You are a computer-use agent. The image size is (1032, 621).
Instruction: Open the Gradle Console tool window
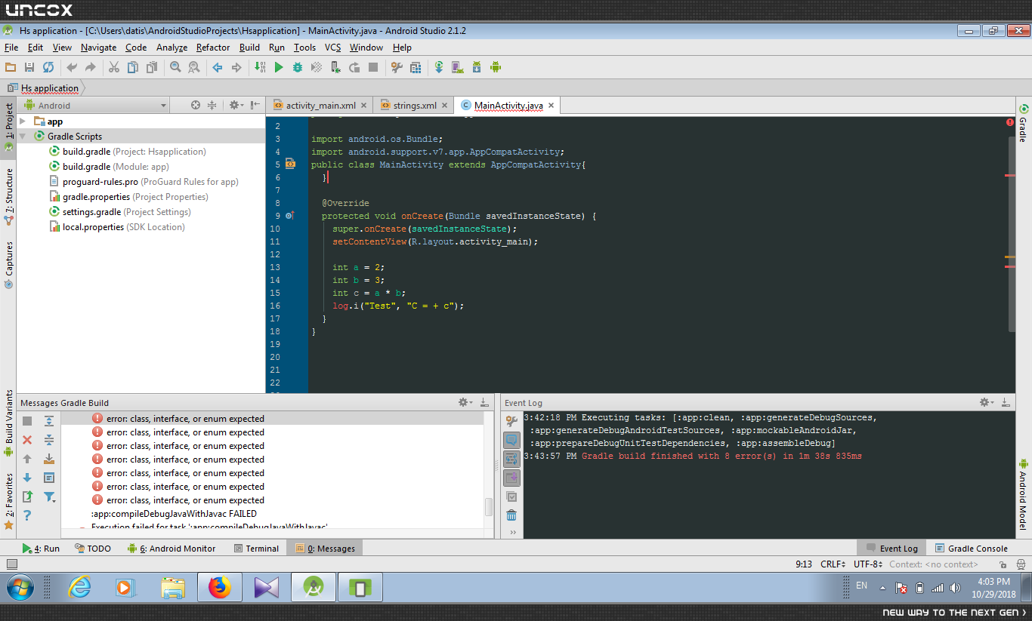[972, 549]
